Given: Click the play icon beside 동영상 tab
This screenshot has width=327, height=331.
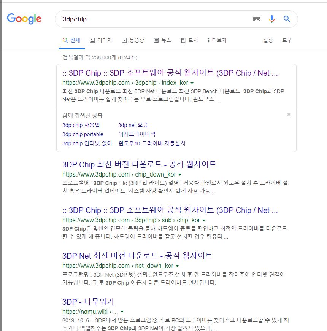Looking at the screenshot, I should 124,40.
